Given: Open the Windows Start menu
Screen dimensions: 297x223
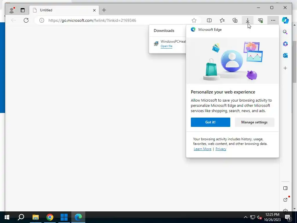Looking at the screenshot, I should 7,217.
